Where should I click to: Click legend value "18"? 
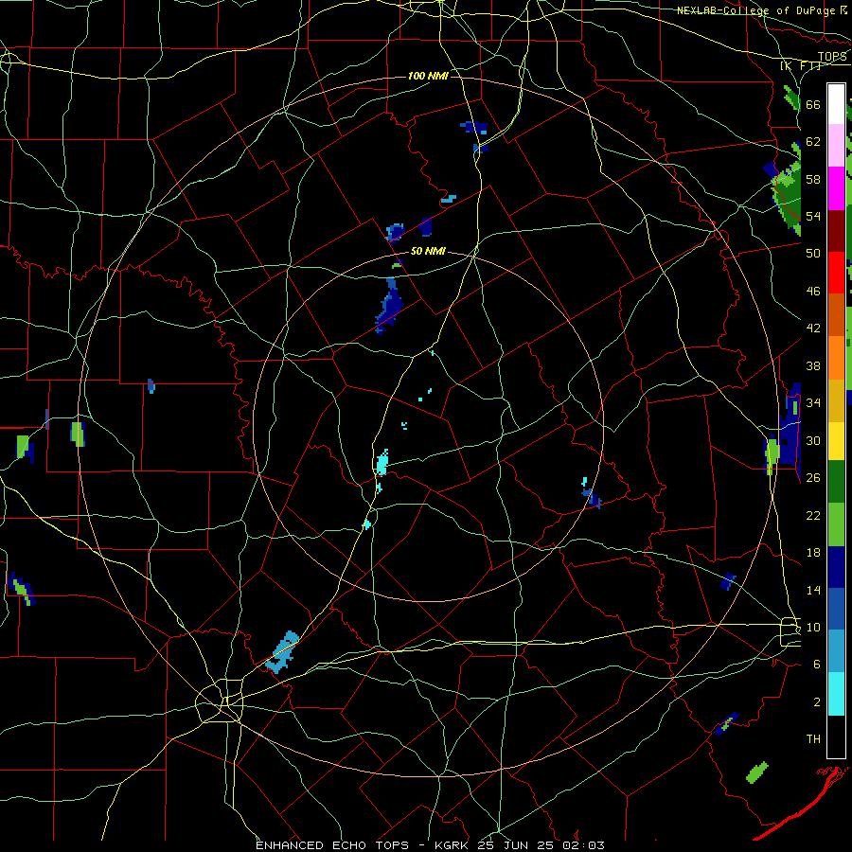pyautogui.click(x=813, y=553)
